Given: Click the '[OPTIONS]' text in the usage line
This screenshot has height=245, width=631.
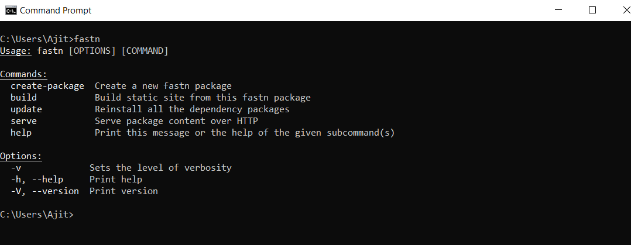Looking at the screenshot, I should (x=92, y=51).
